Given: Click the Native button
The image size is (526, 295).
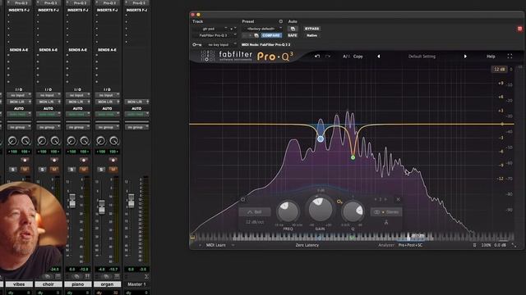Looking at the screenshot, I should [x=312, y=35].
